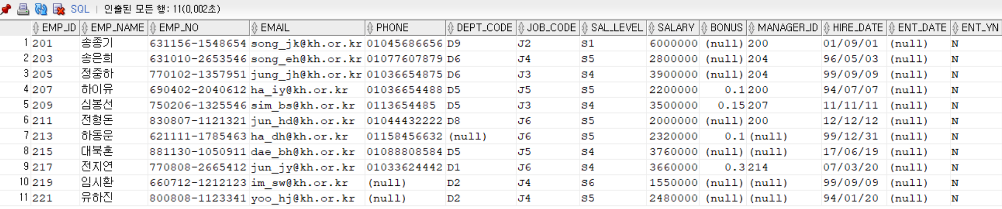The image size is (1002, 209).
Task: Click the BONUS column header
Action: [722, 28]
